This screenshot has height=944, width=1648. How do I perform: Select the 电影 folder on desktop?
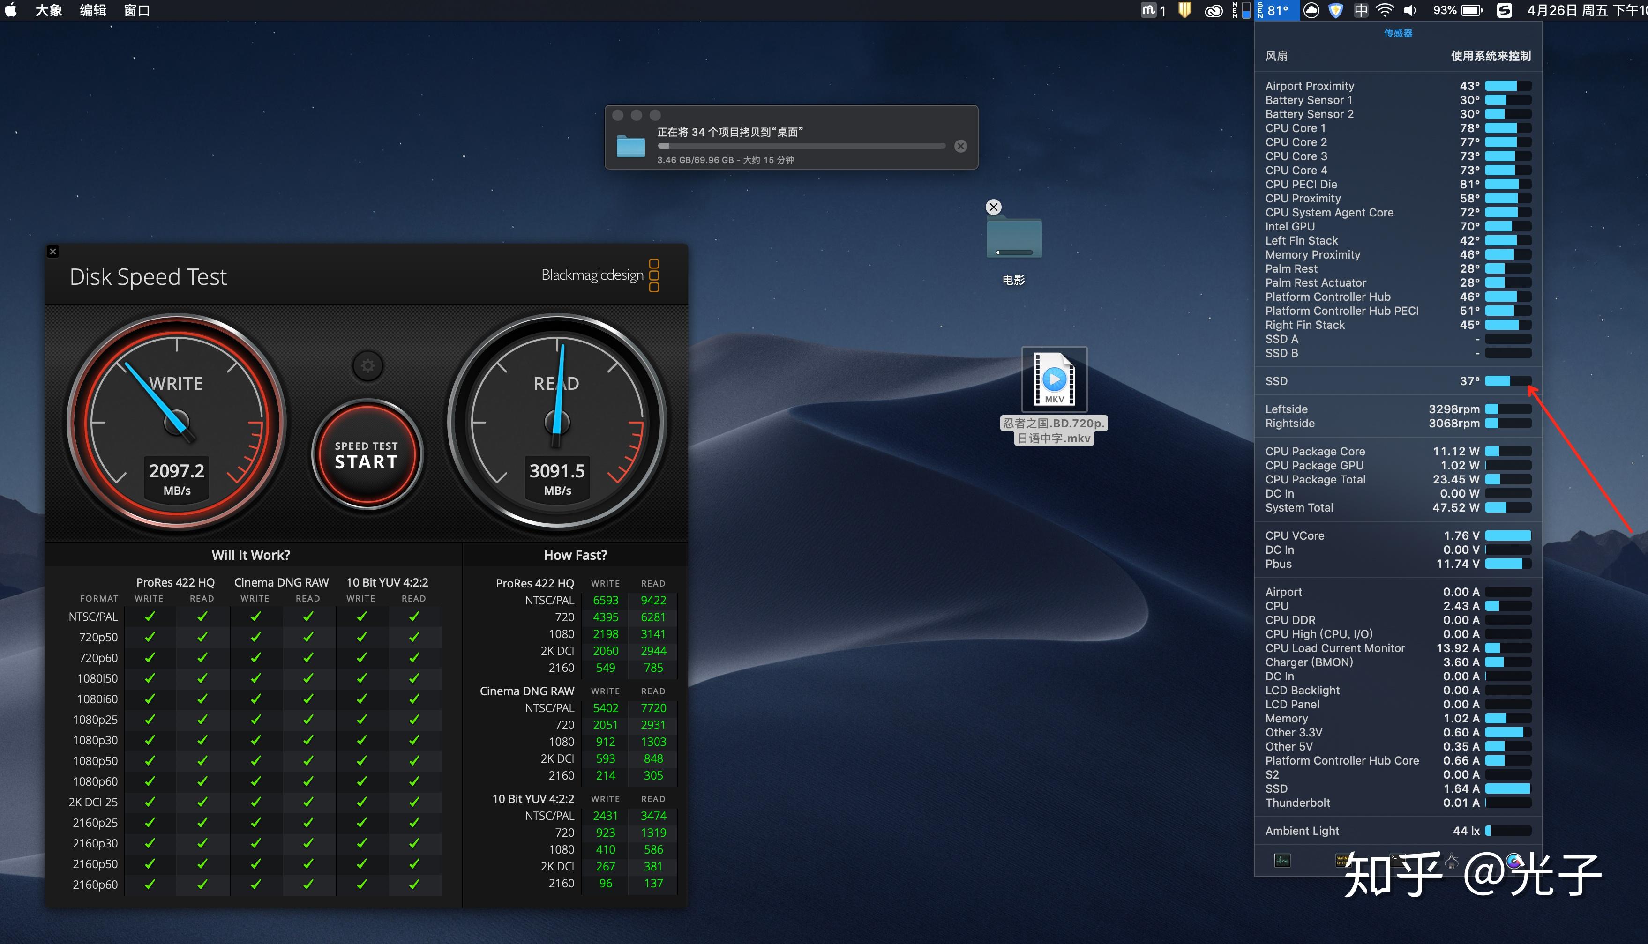(1014, 238)
